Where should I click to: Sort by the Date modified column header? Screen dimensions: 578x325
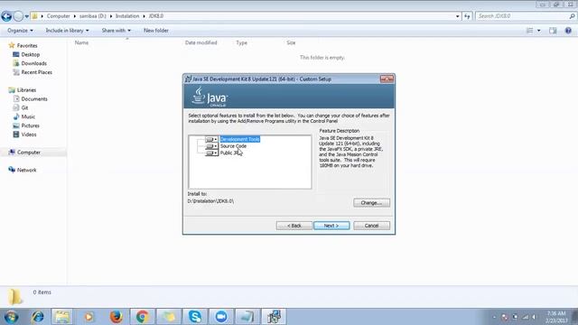point(200,42)
